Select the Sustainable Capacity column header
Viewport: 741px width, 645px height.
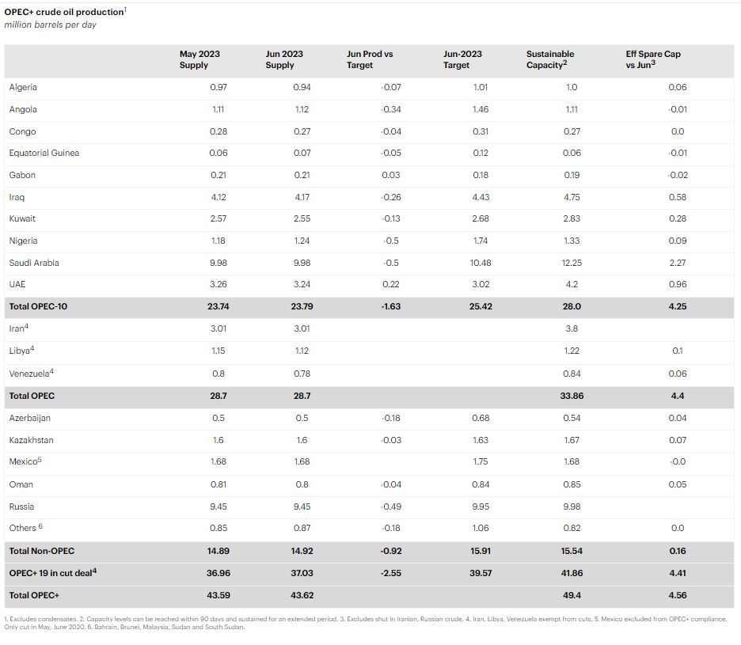click(x=550, y=59)
